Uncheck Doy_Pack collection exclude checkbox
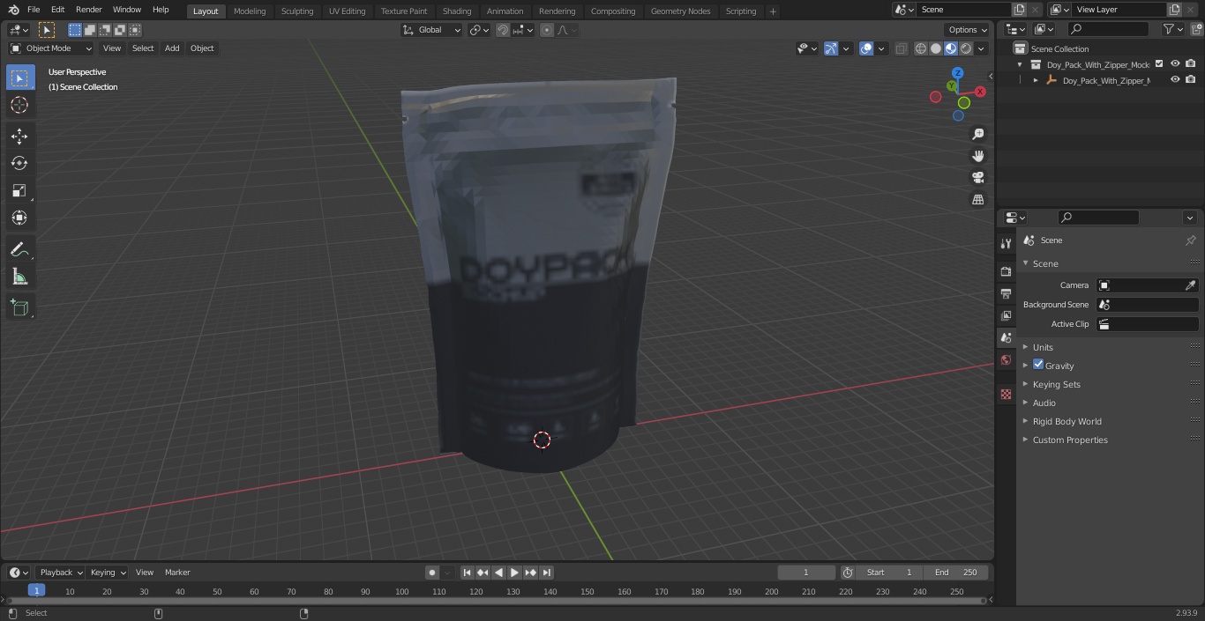This screenshot has height=621, width=1205. pos(1159,64)
